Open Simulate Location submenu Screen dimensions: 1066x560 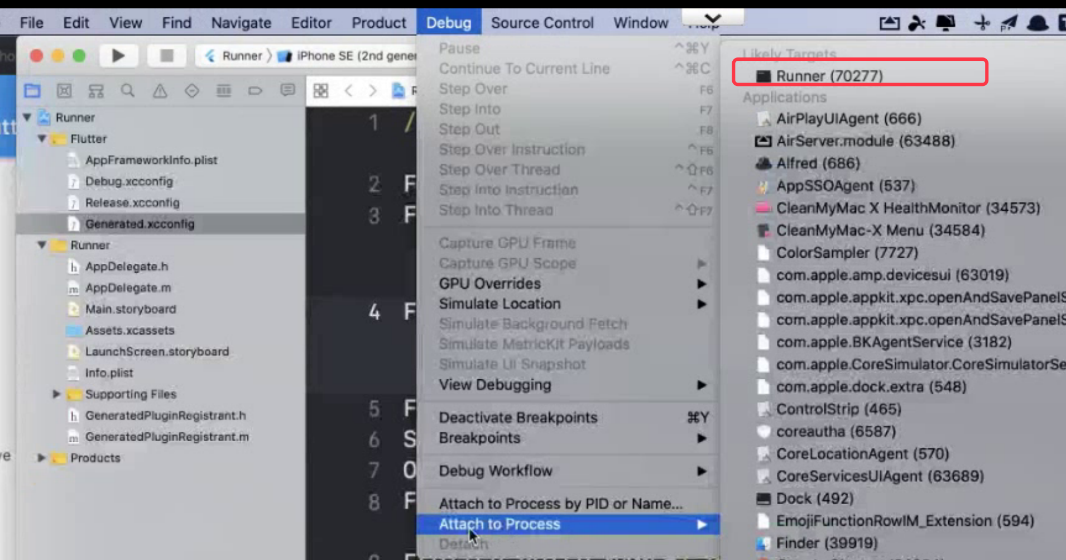(569, 303)
